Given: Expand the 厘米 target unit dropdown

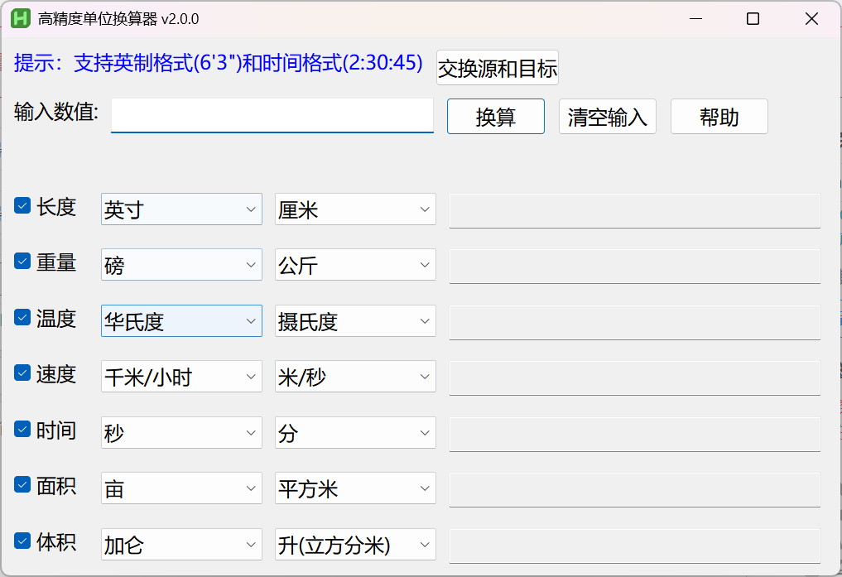Looking at the screenshot, I should tap(355, 209).
